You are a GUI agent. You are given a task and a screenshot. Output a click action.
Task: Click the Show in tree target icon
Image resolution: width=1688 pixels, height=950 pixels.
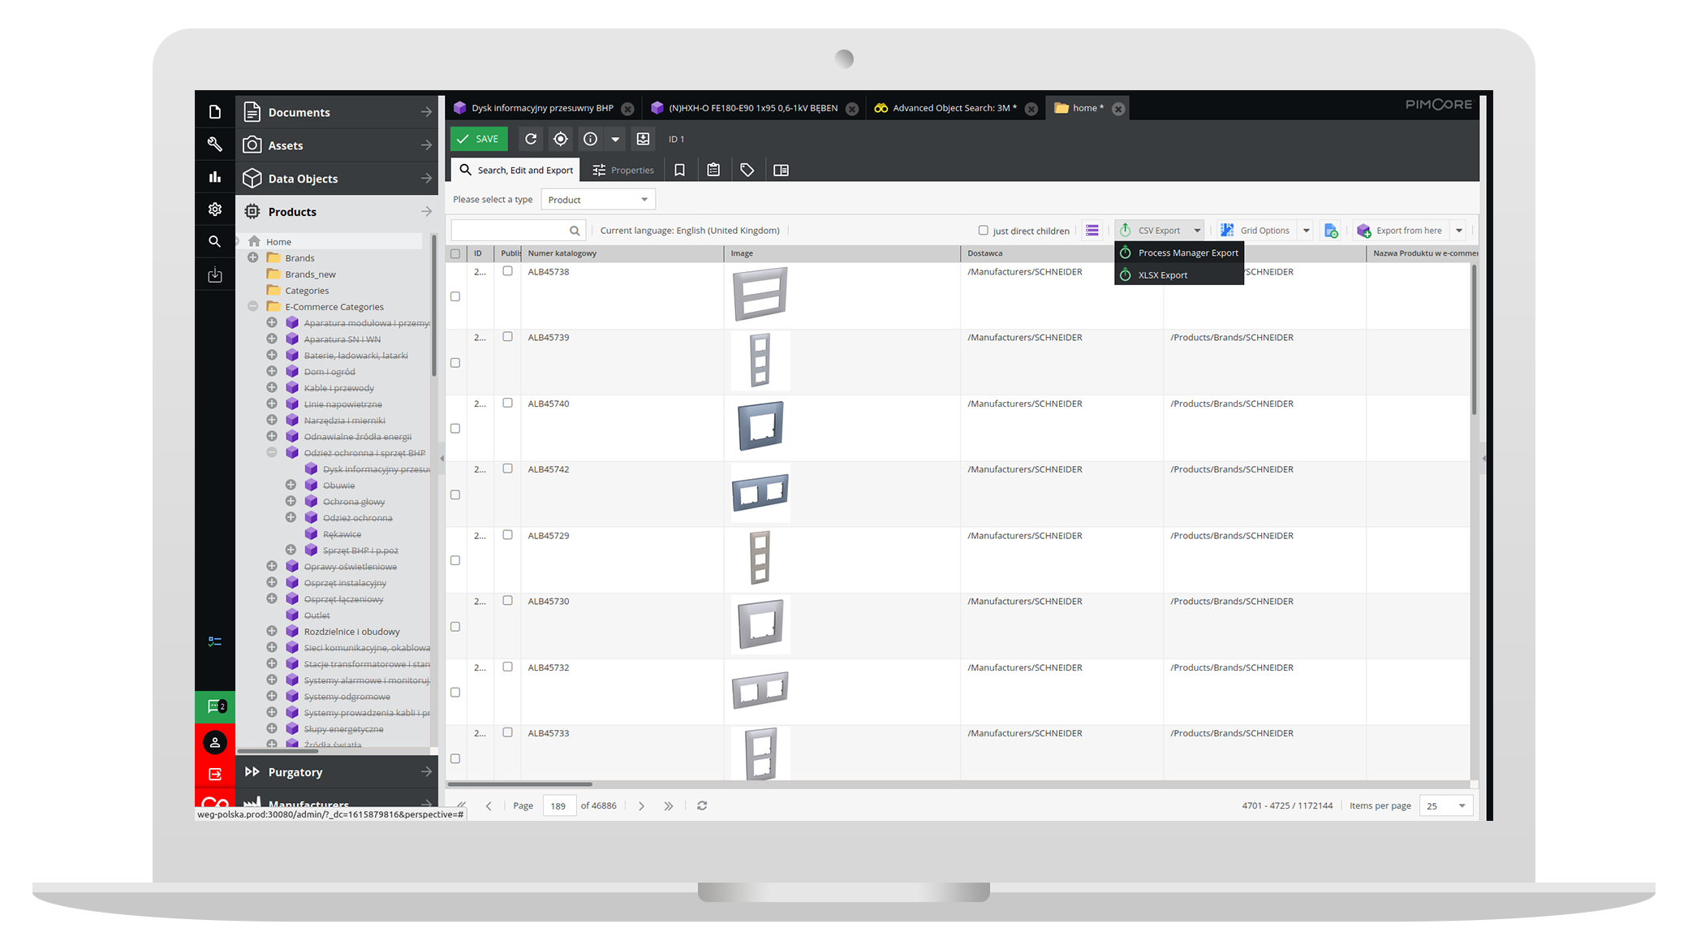point(561,139)
